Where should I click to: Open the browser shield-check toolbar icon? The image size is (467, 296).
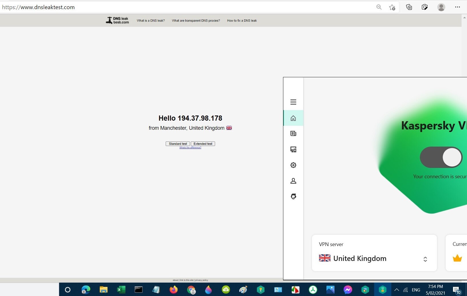425,7
